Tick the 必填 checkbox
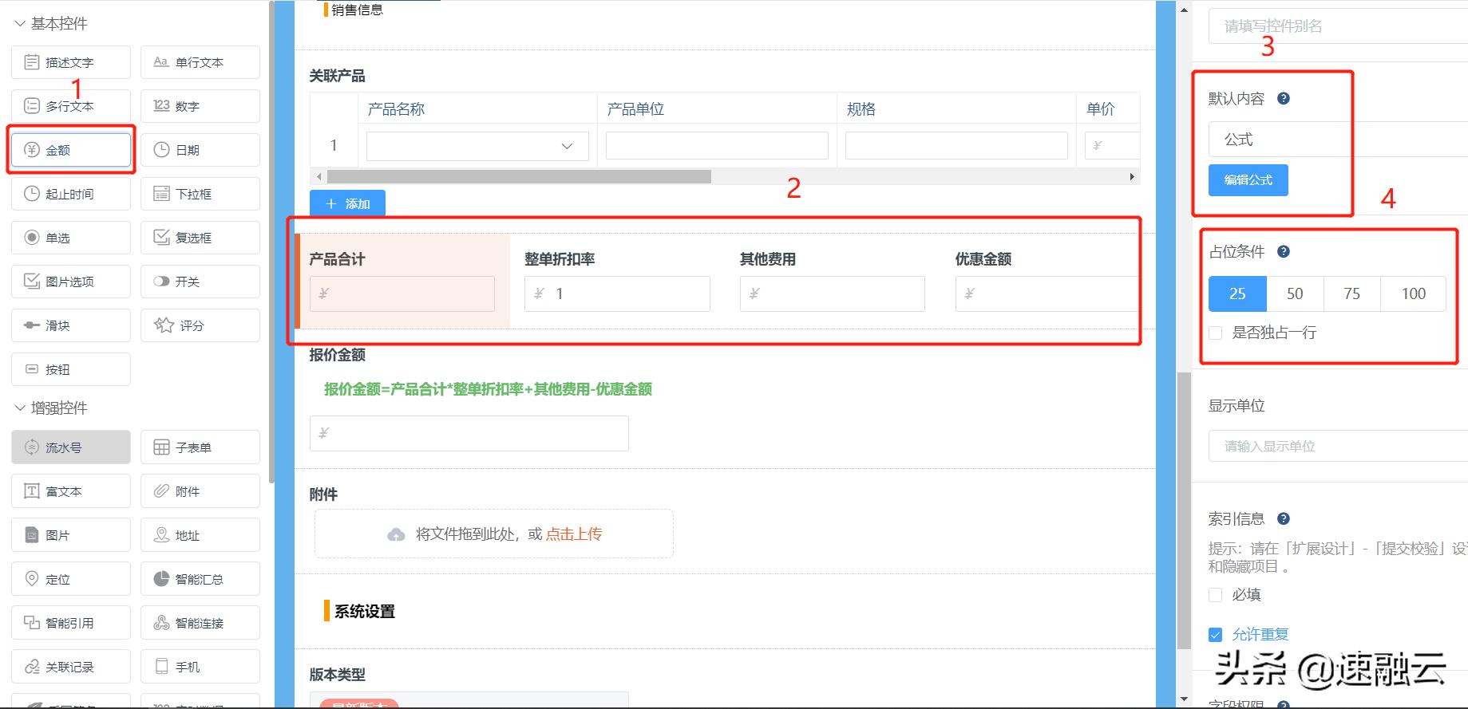 click(1216, 595)
